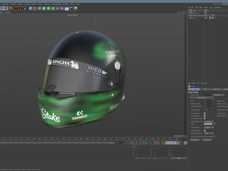228x171 pixels.
Task: Go to end of animation
Action: 150,143
